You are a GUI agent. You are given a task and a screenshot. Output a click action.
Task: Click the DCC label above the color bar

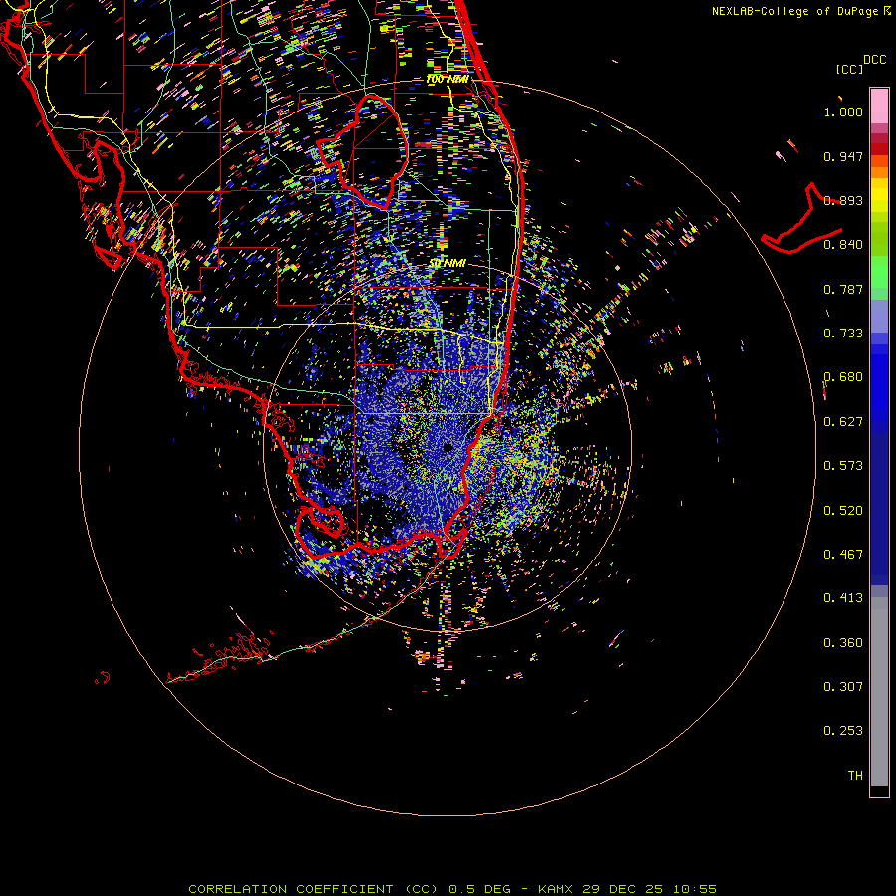[875, 60]
